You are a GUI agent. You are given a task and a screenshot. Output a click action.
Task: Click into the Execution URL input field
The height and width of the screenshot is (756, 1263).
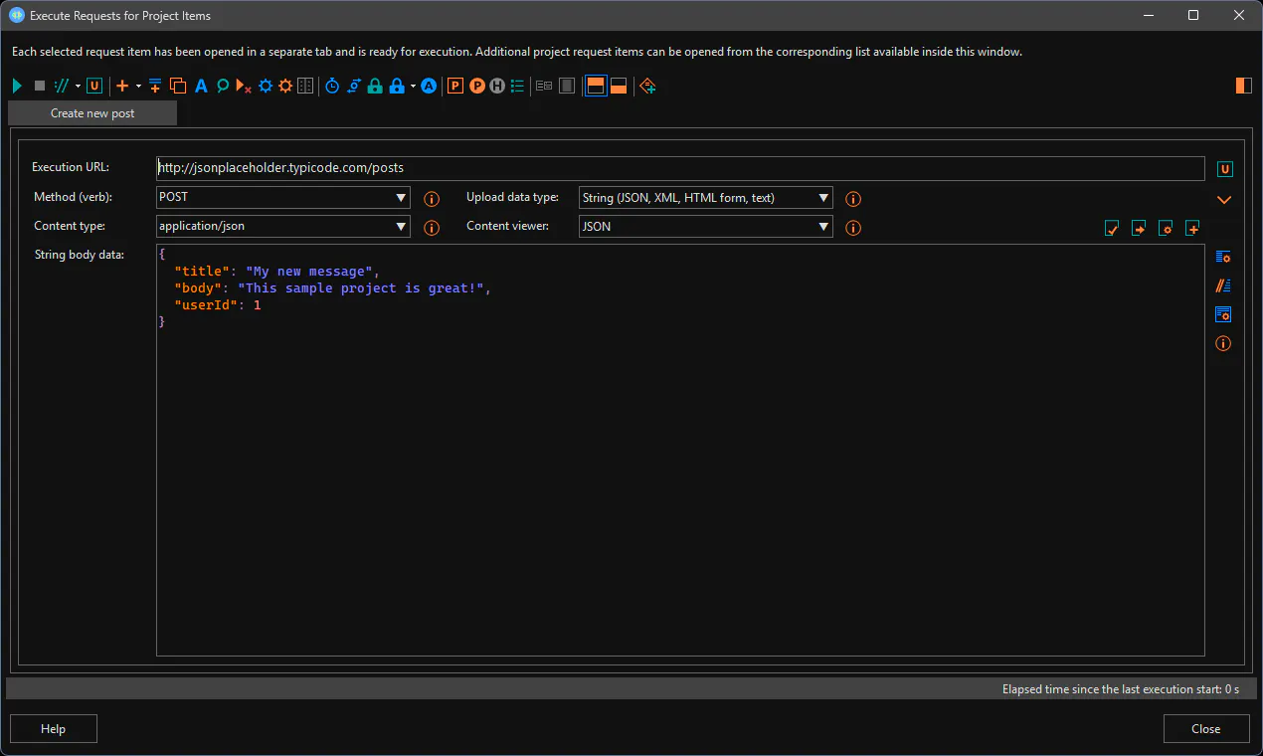(x=680, y=168)
